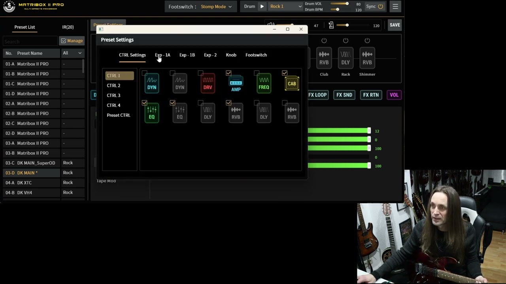This screenshot has height=284, width=506.
Task: Click the VOL button
Action: click(x=394, y=95)
